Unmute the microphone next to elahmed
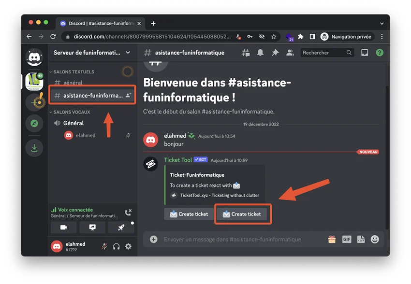 coord(104,246)
